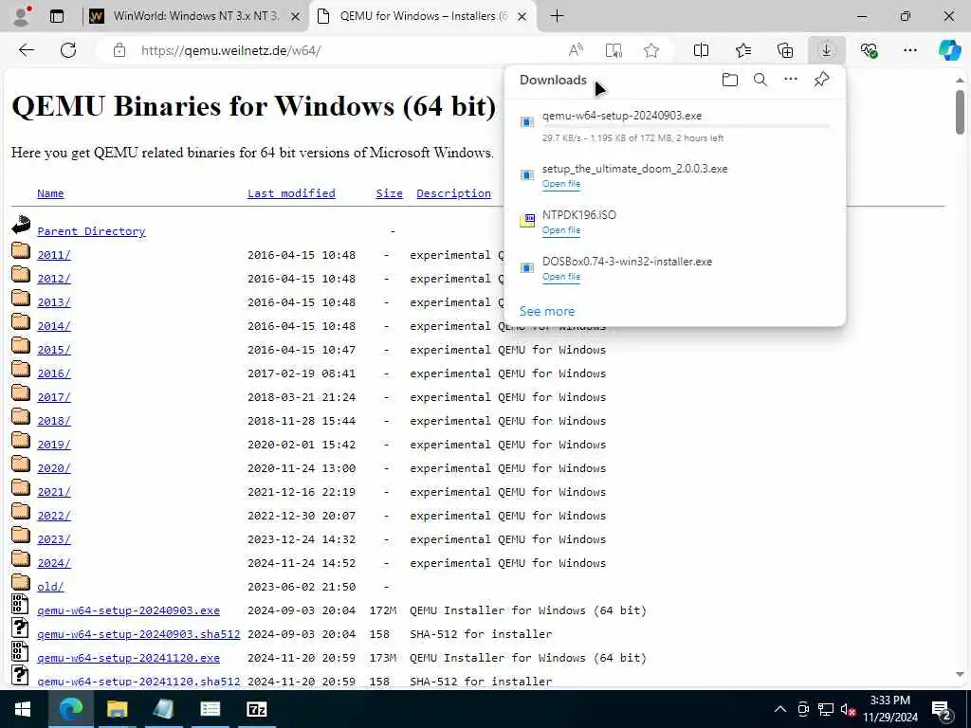The height and width of the screenshot is (728, 971).
Task: Click the browser Back arrow
Action: (27, 50)
